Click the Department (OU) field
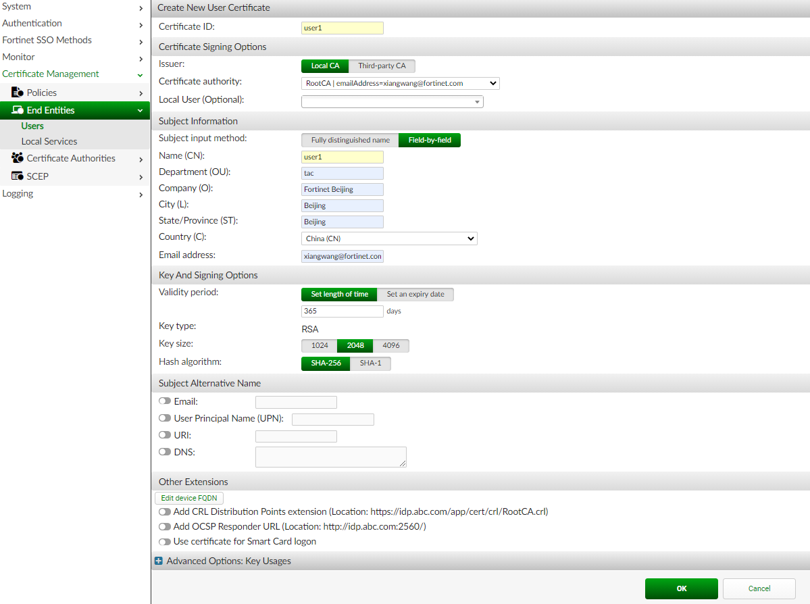The height and width of the screenshot is (604, 810). [343, 173]
